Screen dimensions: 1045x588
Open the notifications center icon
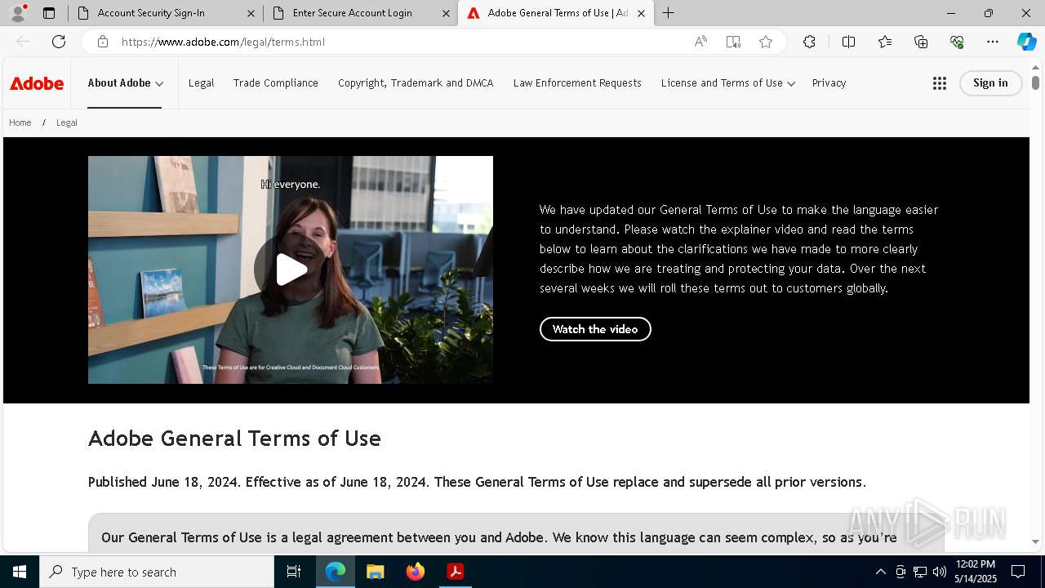tap(1018, 572)
